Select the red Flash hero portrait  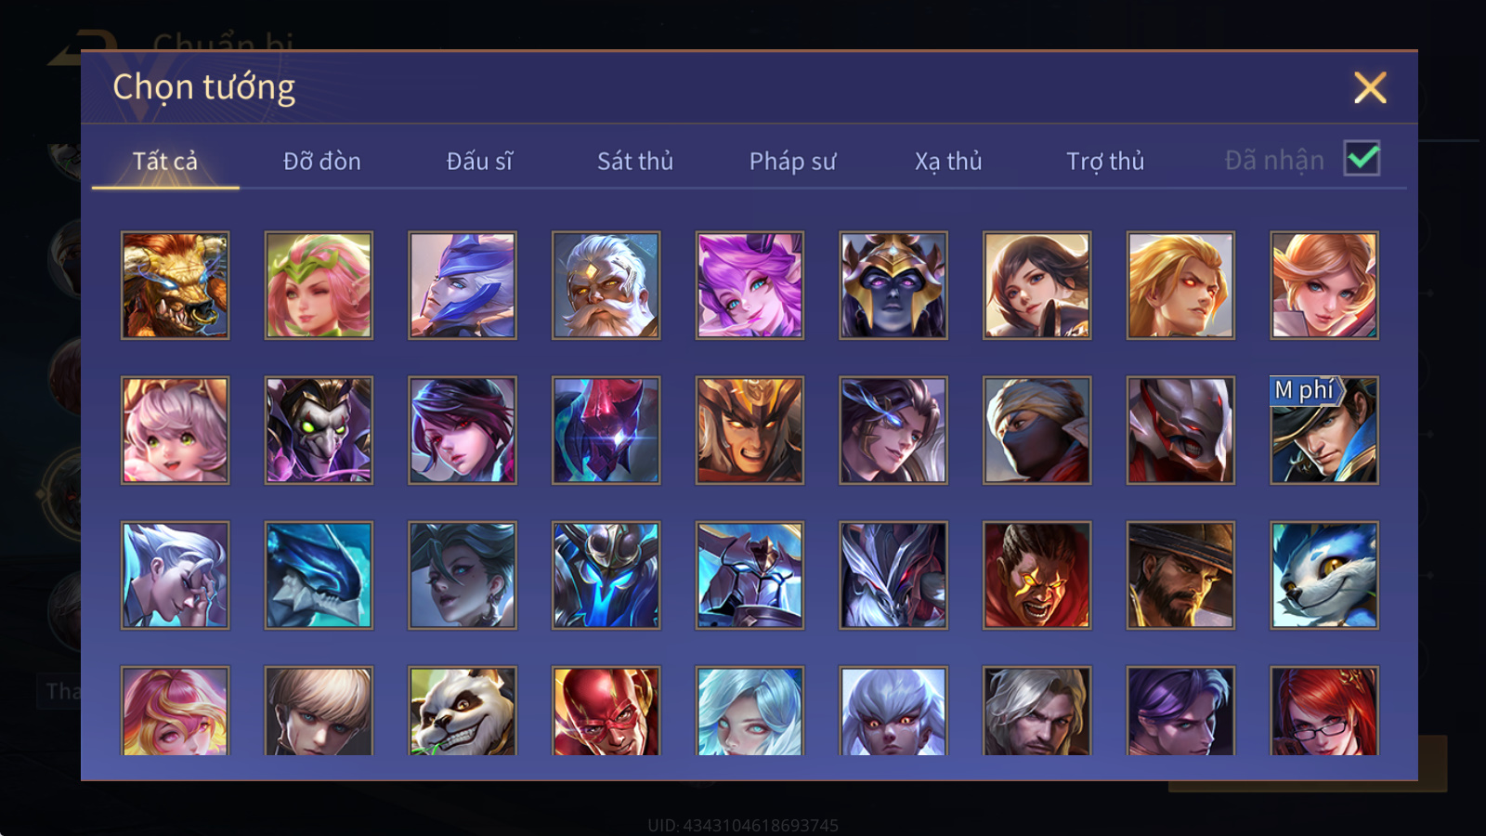pos(606,711)
